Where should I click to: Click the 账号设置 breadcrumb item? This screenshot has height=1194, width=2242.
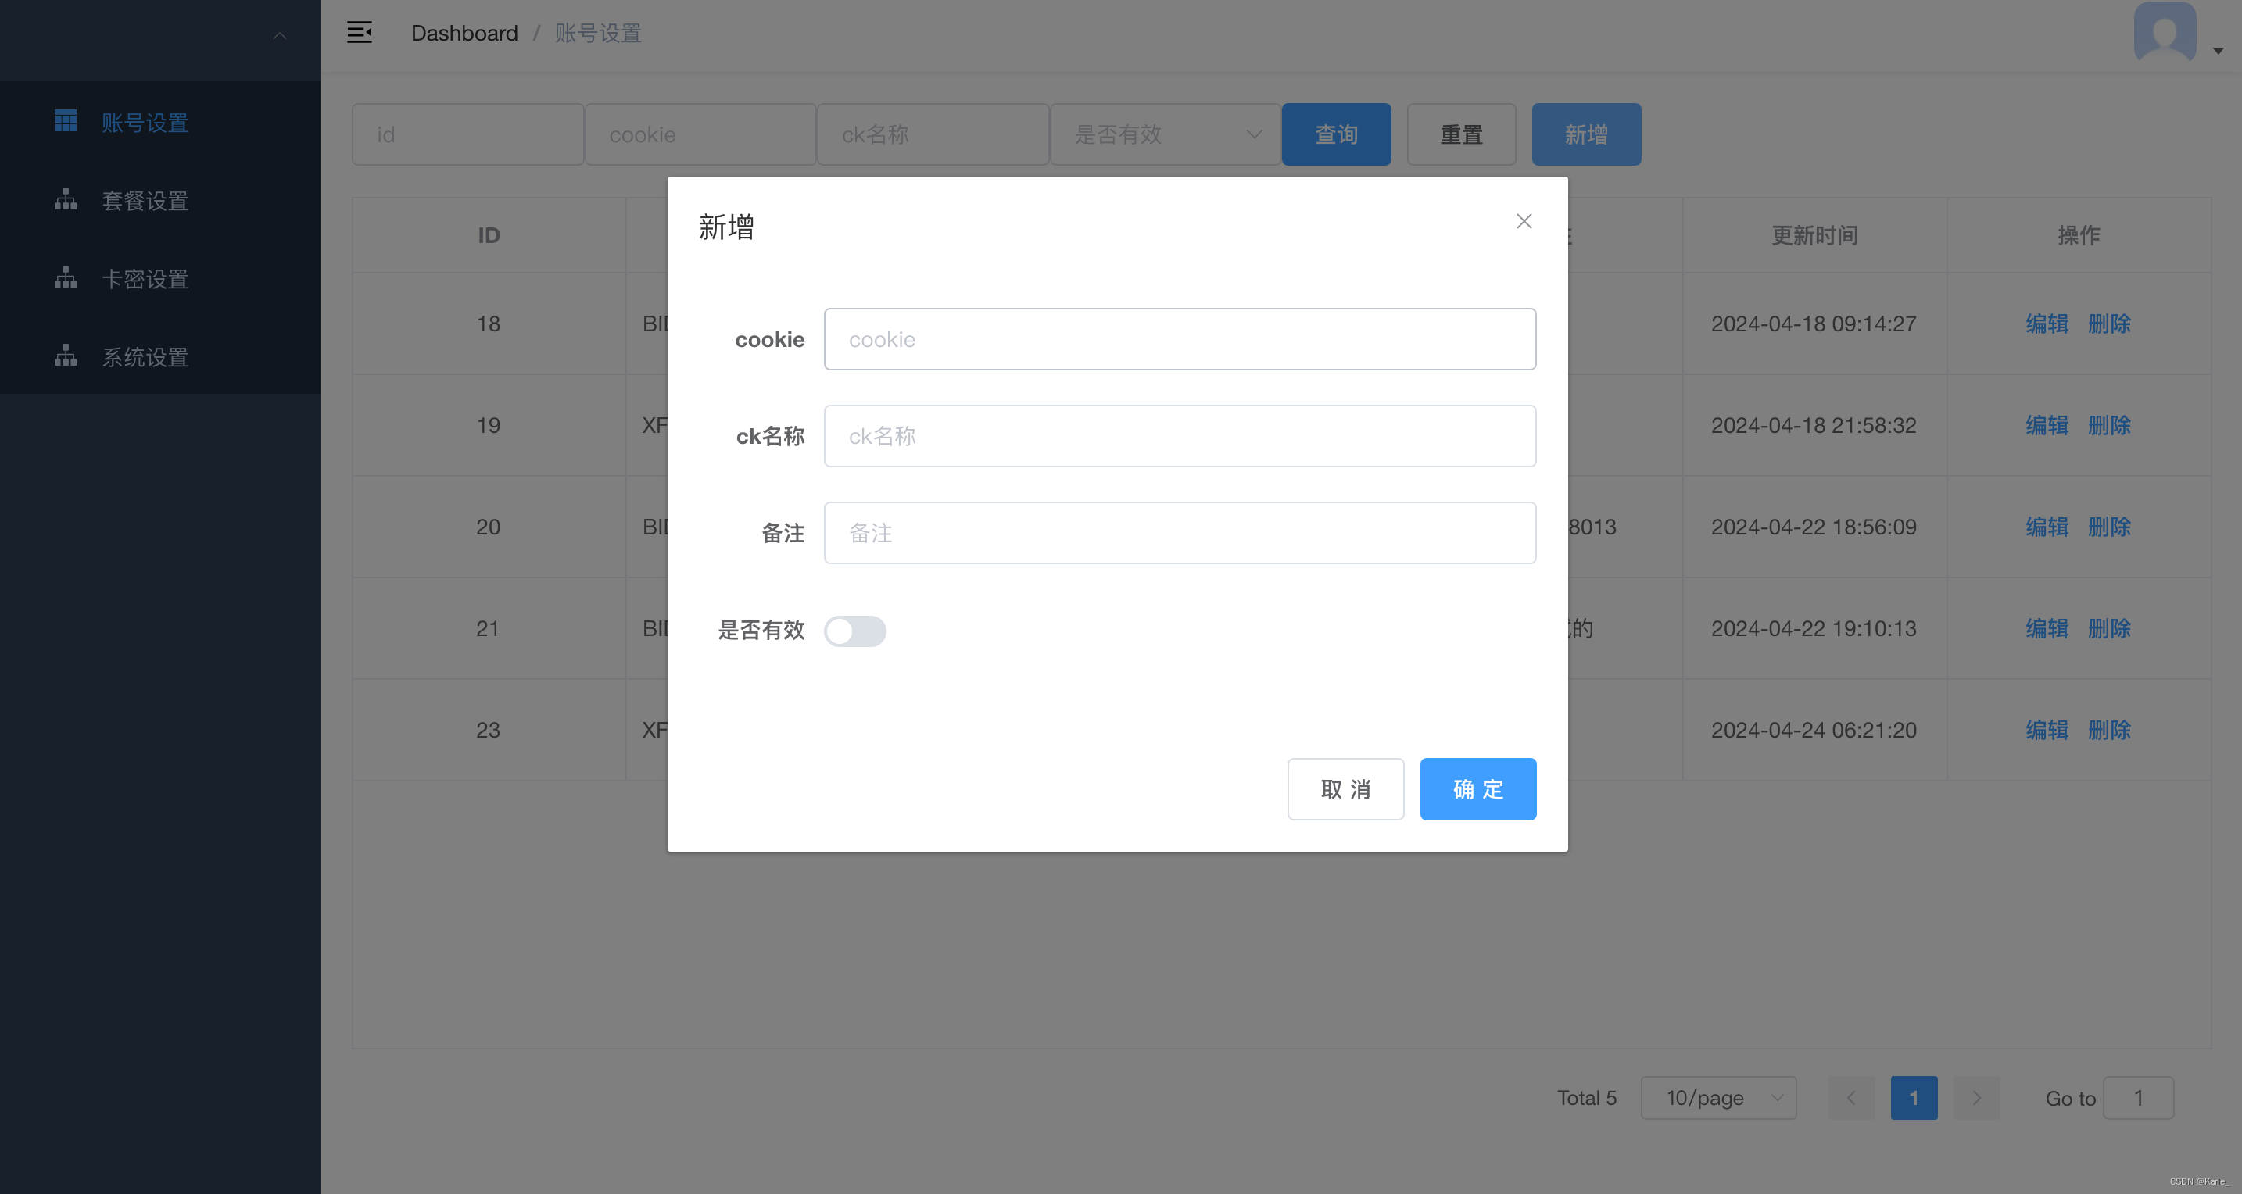(x=598, y=33)
